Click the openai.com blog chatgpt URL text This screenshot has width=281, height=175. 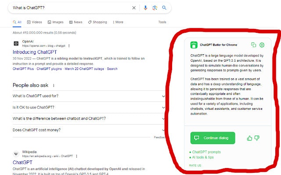coord(44,46)
